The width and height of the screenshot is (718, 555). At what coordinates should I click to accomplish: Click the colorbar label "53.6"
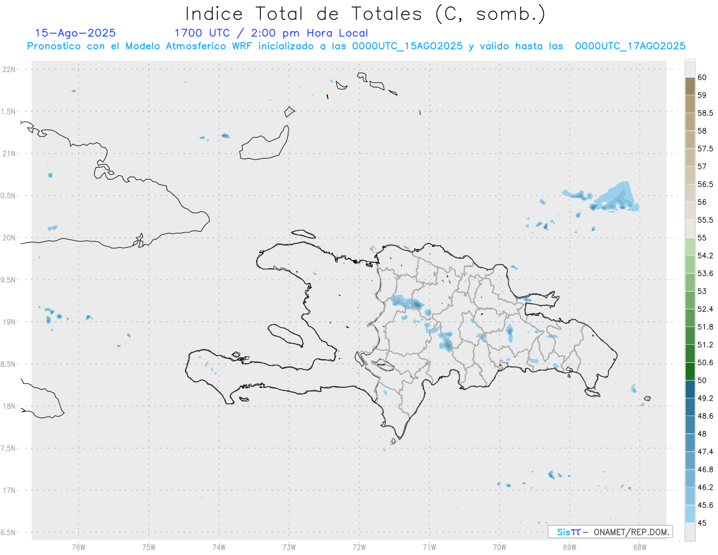click(x=705, y=274)
